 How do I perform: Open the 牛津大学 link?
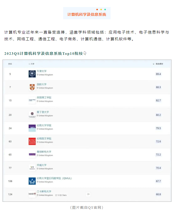42,71
